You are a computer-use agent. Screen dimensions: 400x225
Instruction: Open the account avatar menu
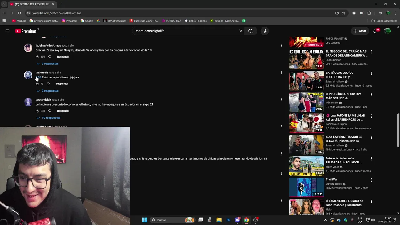pyautogui.click(x=387, y=31)
